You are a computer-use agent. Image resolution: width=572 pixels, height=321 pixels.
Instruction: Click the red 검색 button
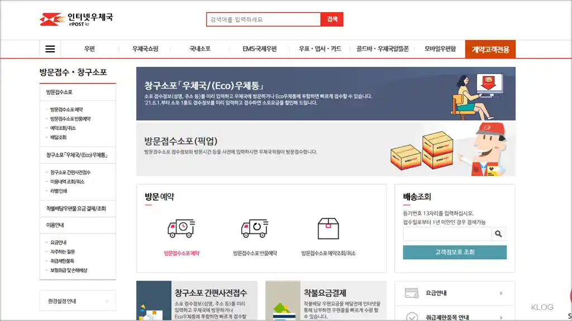(x=333, y=19)
